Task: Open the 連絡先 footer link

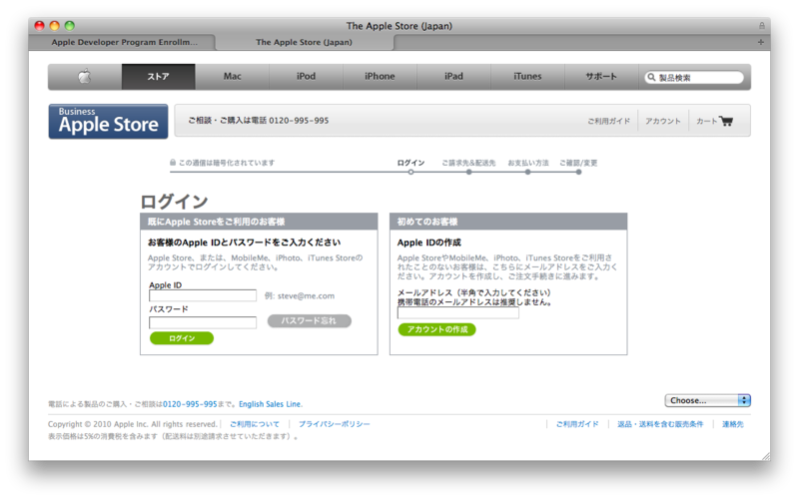Action: click(733, 424)
